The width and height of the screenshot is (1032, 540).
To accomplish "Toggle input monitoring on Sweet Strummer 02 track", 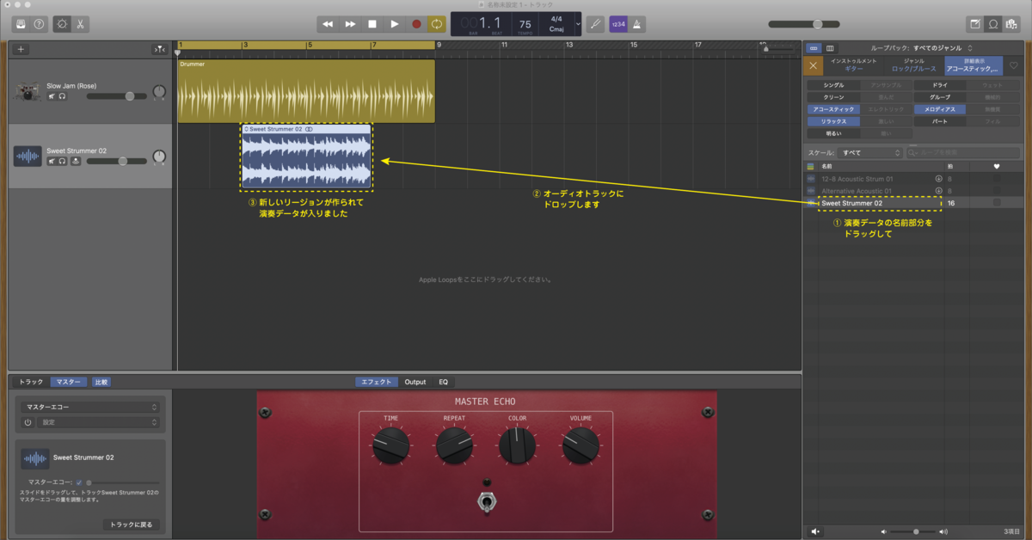I will pyautogui.click(x=76, y=161).
